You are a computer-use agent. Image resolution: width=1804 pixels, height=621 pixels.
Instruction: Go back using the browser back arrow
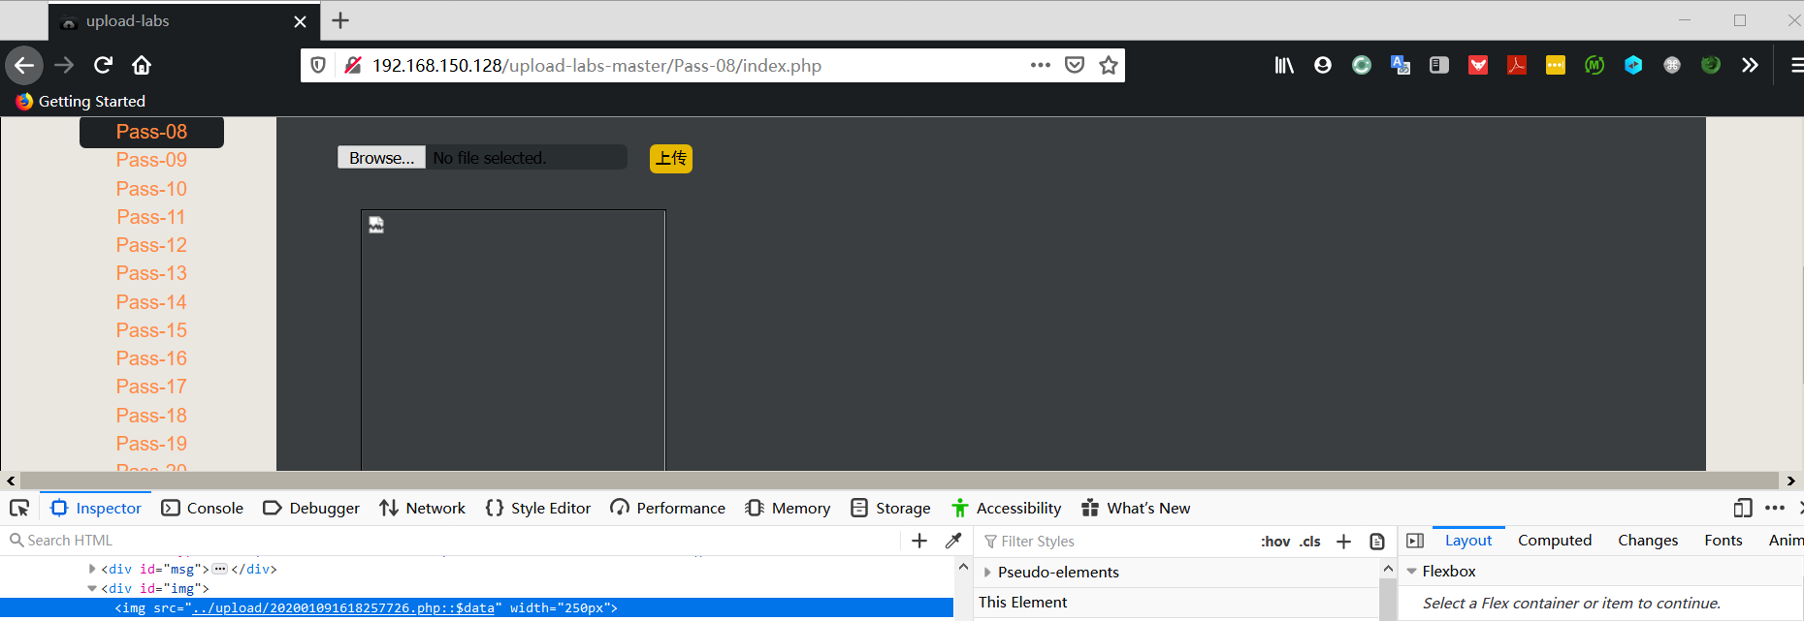(x=24, y=65)
